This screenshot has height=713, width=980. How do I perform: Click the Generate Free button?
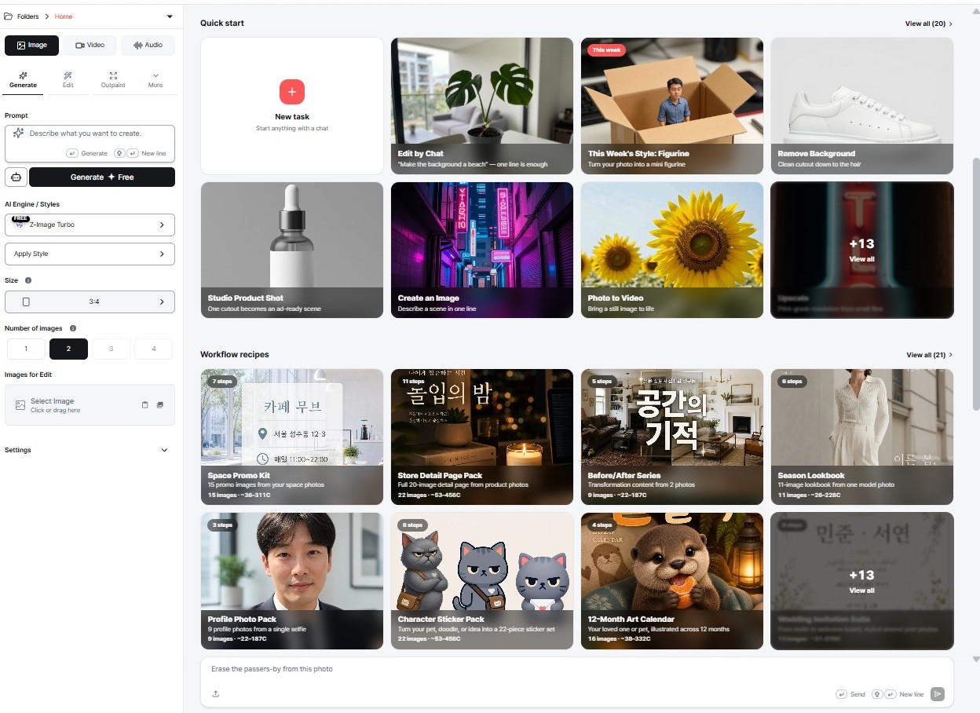pyautogui.click(x=102, y=177)
